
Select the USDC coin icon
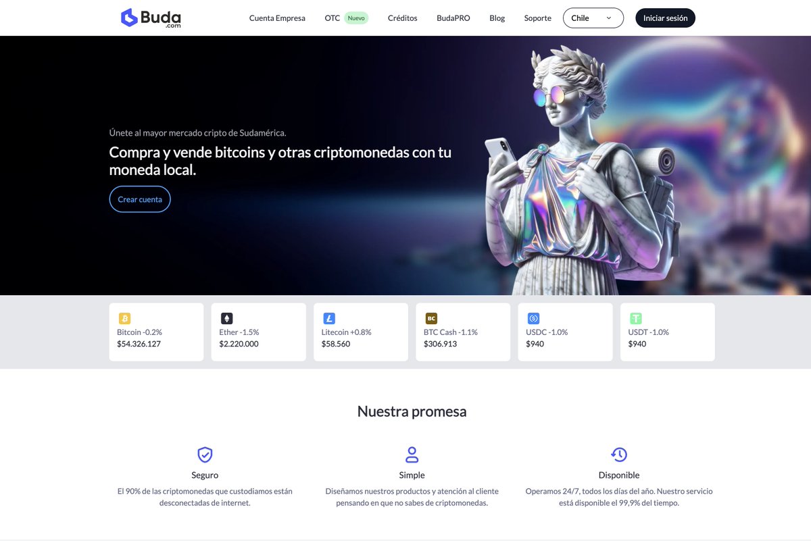click(533, 318)
